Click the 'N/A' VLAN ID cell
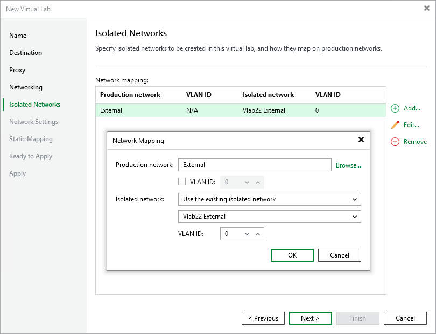436x334 pixels. click(192, 110)
